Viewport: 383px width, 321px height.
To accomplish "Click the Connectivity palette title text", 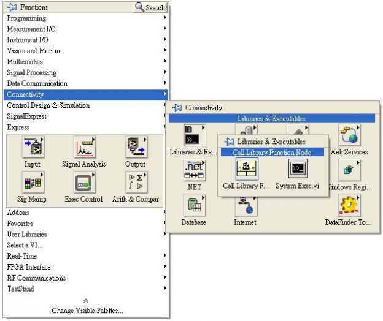I will click(x=204, y=108).
